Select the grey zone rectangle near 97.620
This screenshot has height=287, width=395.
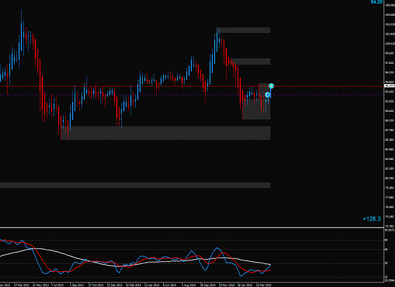click(251, 61)
